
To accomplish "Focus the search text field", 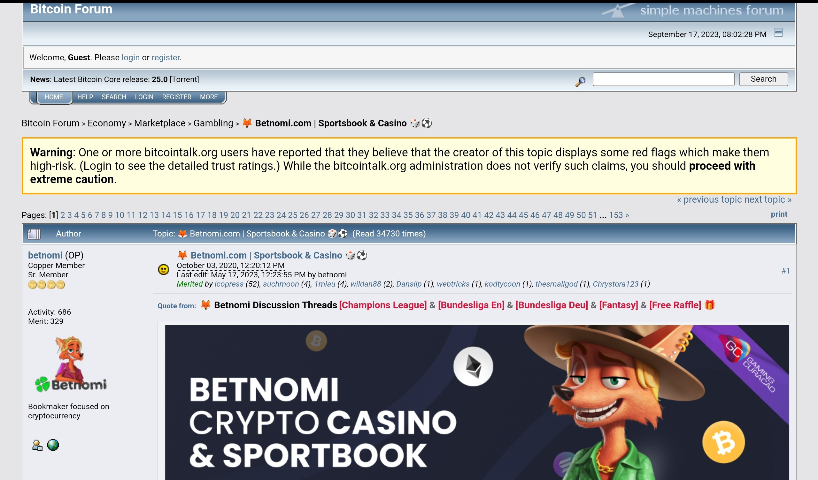I will tap(663, 79).
